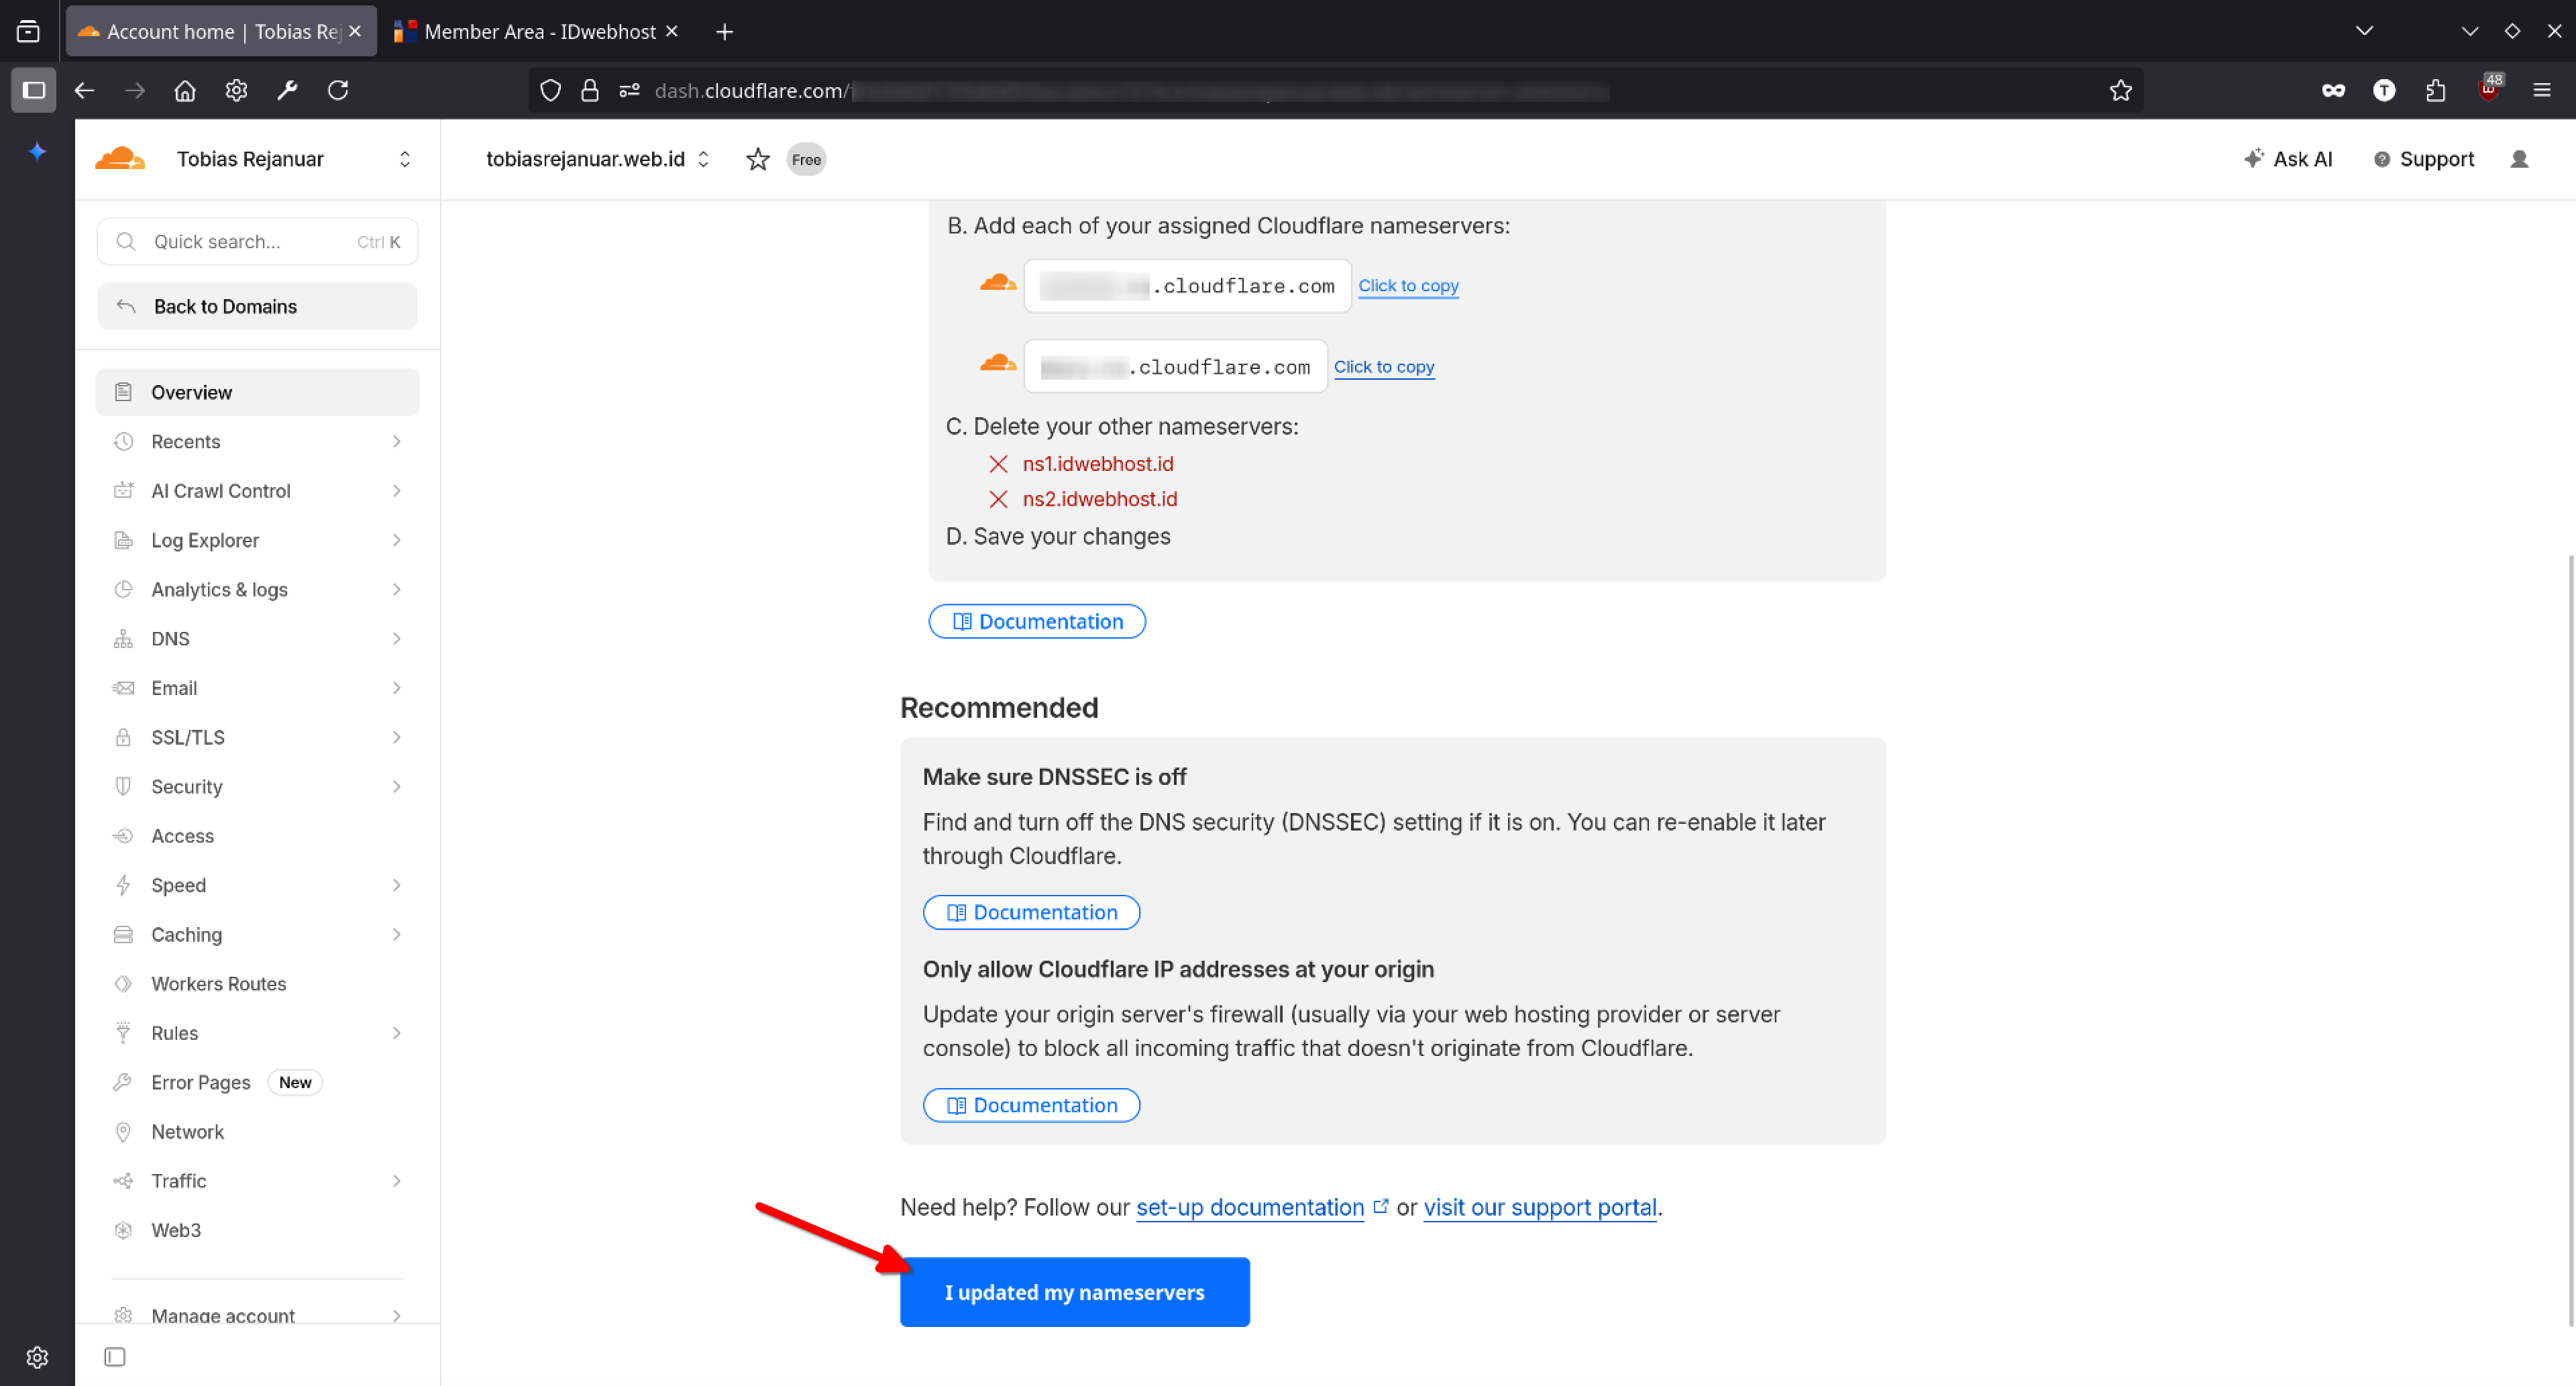2576x1386 pixels.
Task: Open browser settings gear bottom-left
Action: click(37, 1356)
